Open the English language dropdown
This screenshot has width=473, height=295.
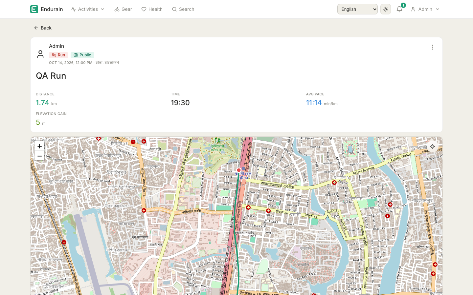[x=357, y=9]
